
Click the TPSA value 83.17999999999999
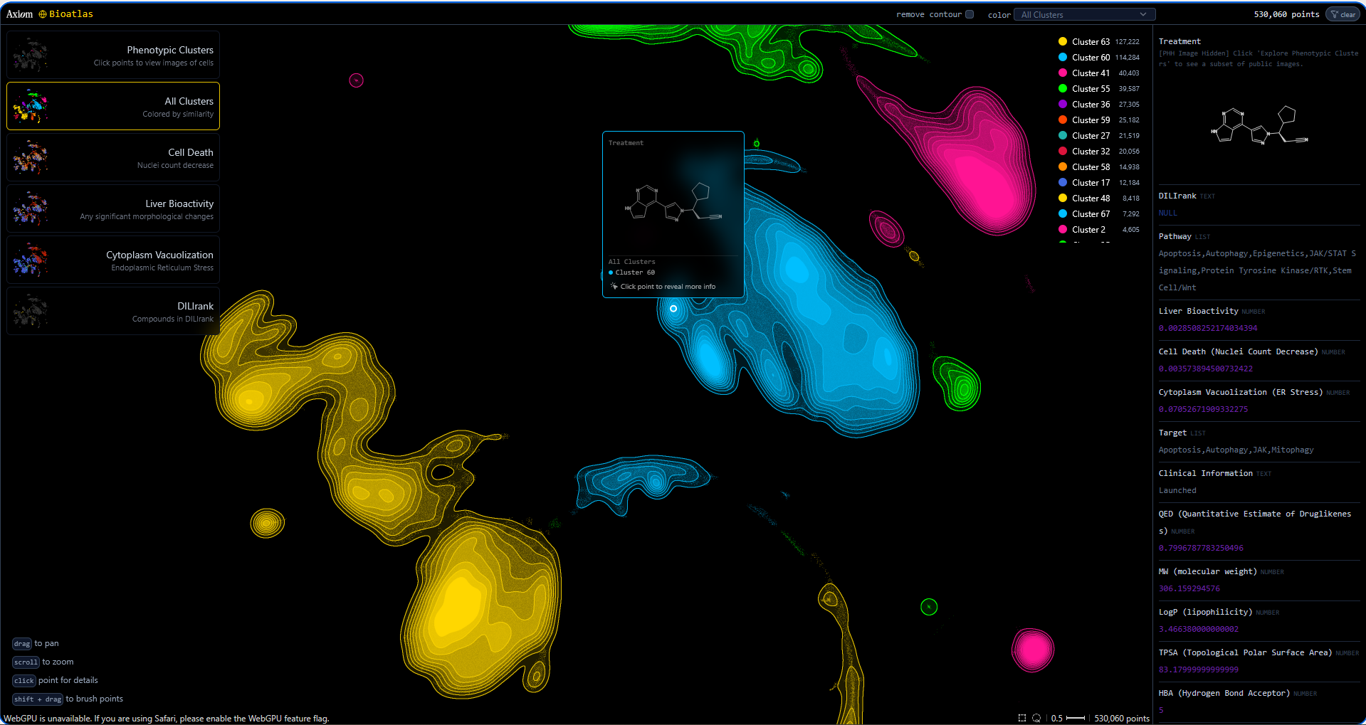tap(1198, 670)
